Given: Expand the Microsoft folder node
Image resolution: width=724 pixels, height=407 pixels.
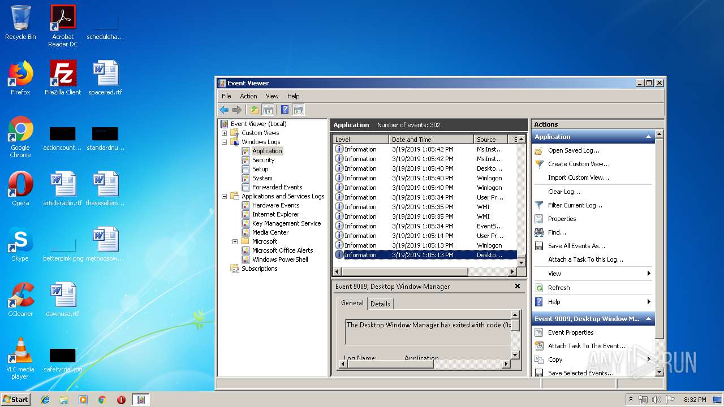Looking at the screenshot, I should (x=235, y=241).
